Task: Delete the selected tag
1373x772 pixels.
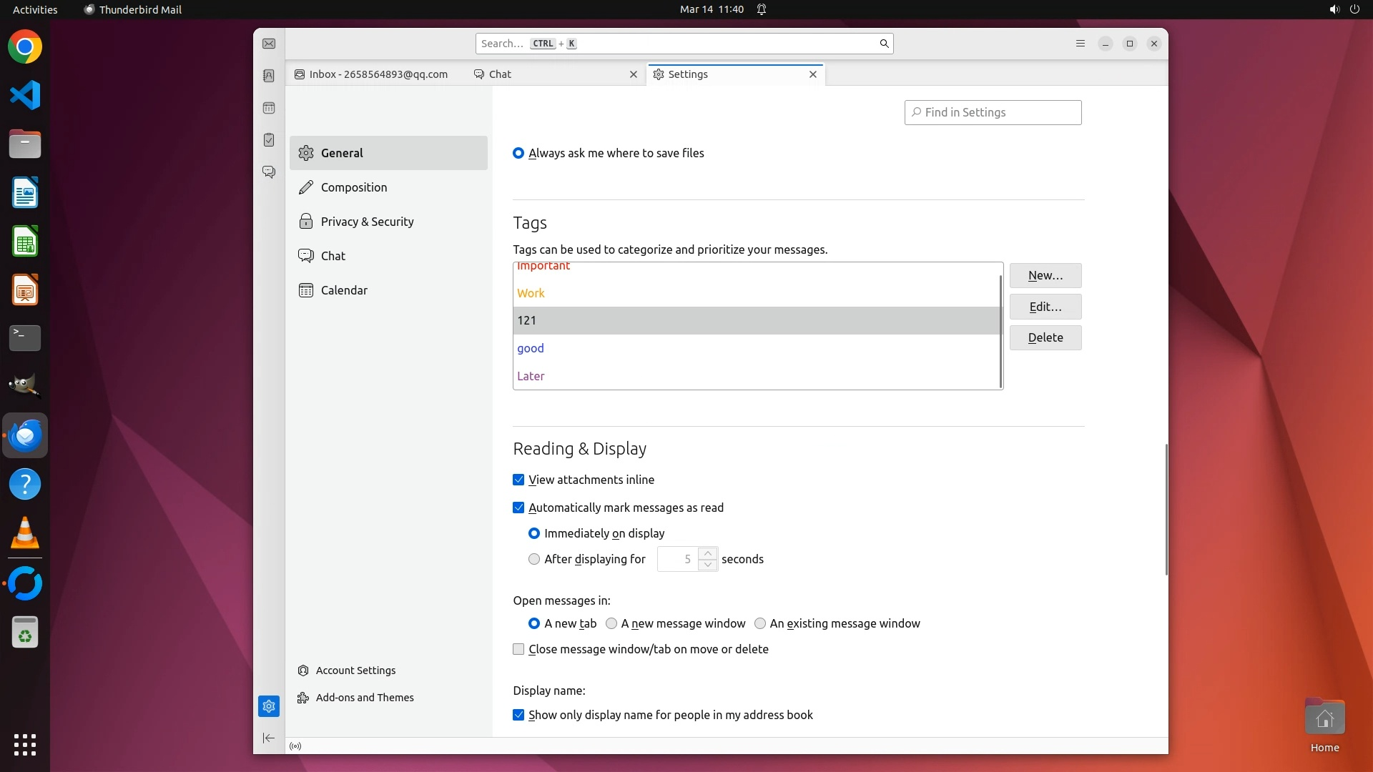Action: coord(1045,337)
